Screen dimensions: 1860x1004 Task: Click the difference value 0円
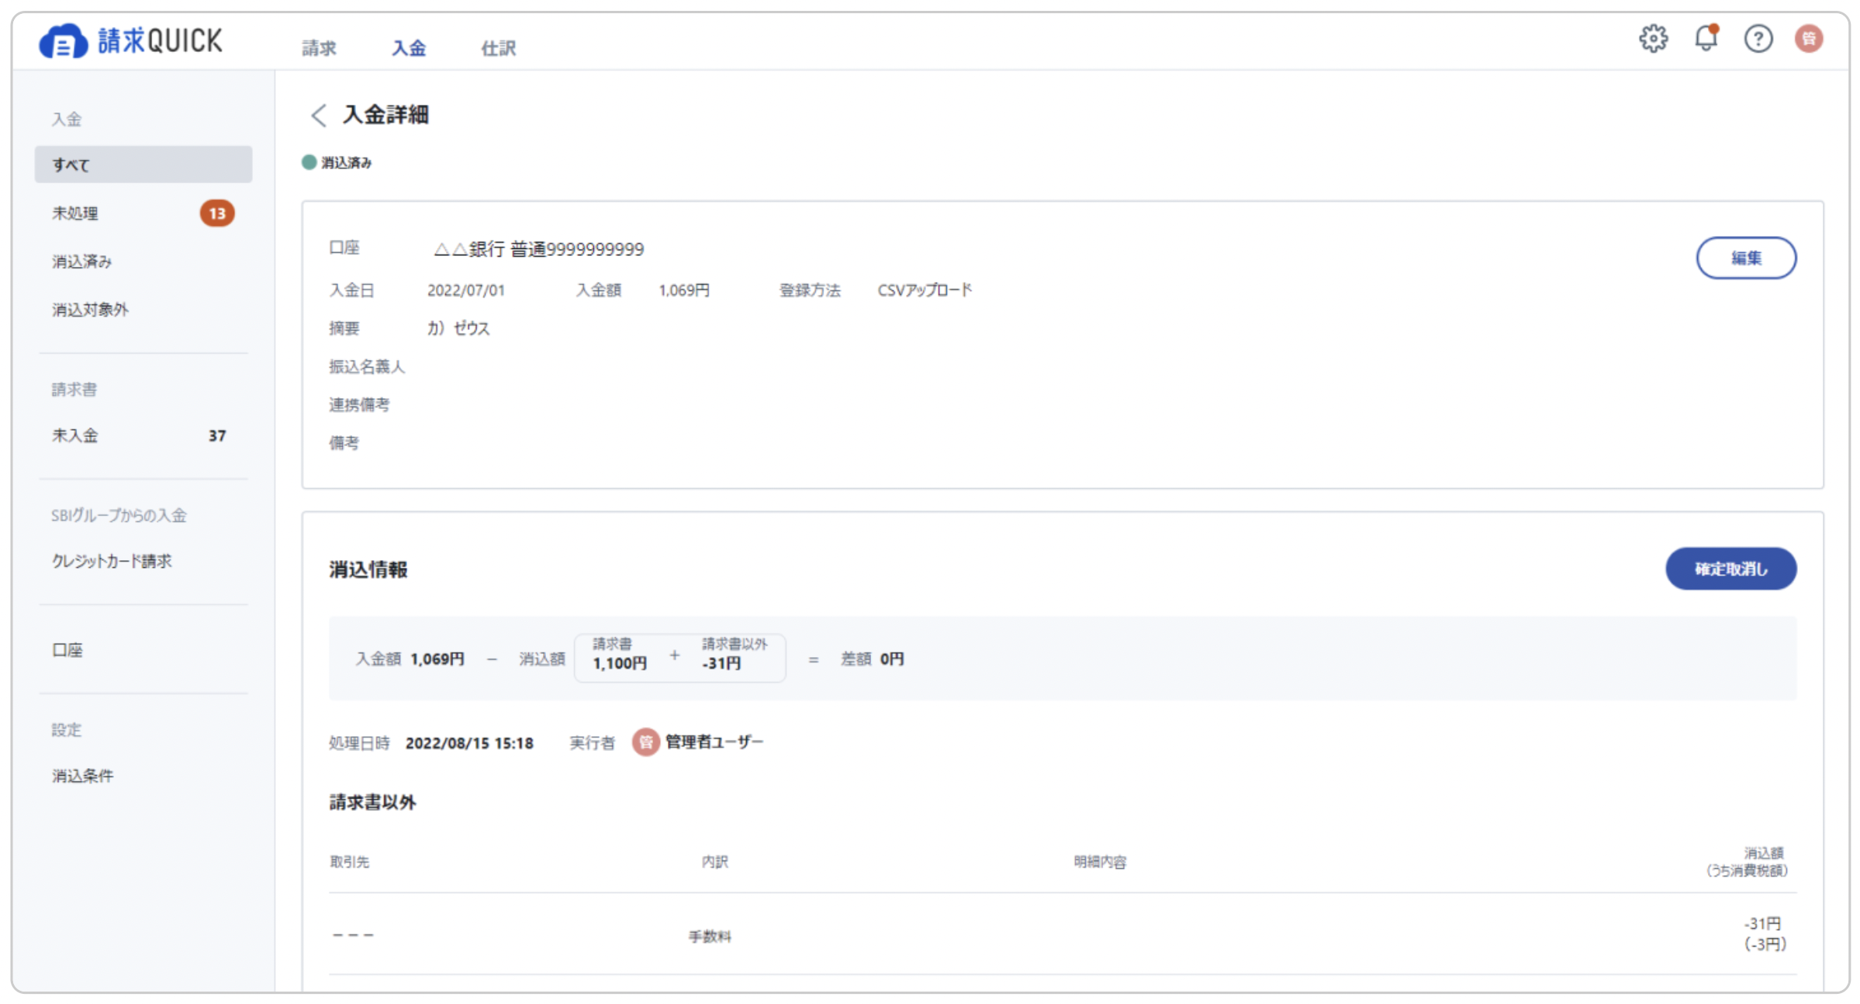(892, 659)
